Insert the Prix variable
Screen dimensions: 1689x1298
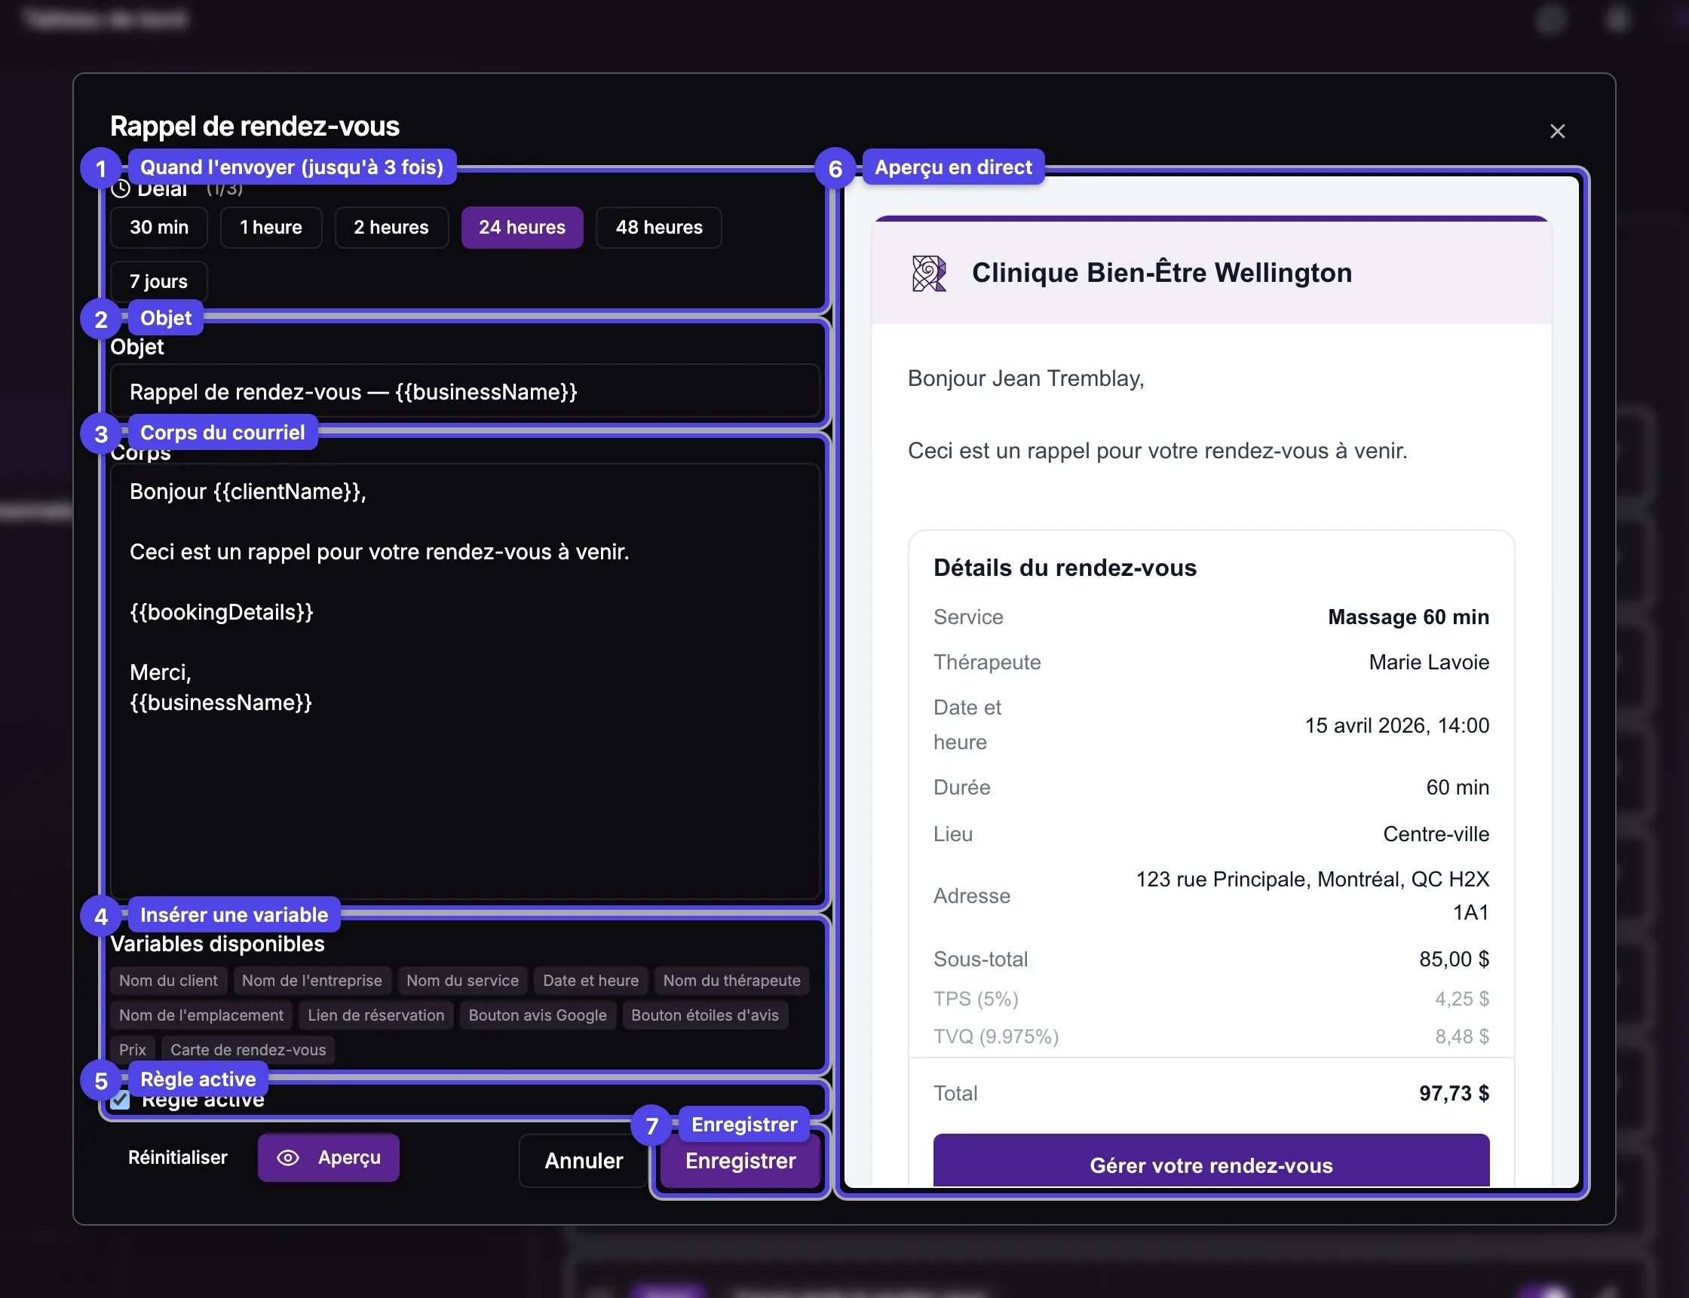(132, 1050)
